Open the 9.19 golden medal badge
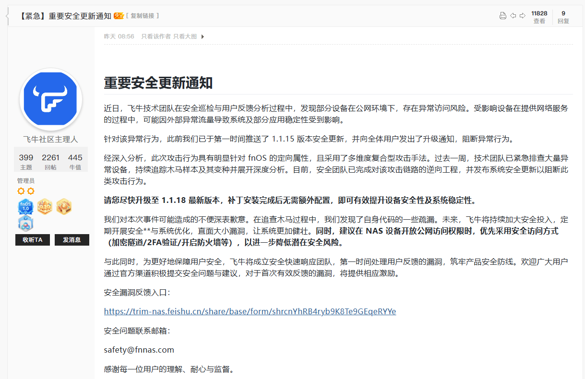The height and width of the screenshot is (379, 585). (45, 207)
